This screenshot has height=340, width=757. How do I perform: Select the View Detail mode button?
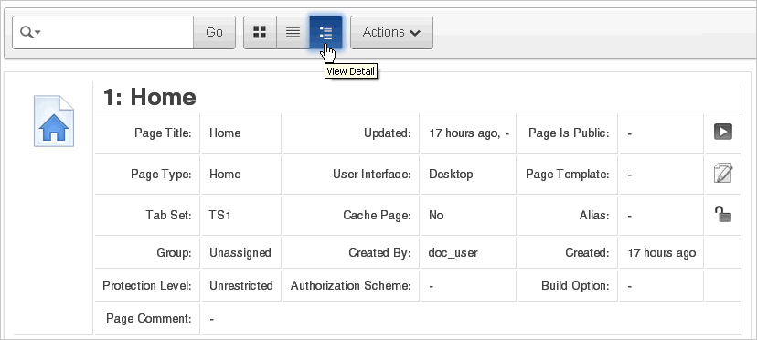(325, 32)
